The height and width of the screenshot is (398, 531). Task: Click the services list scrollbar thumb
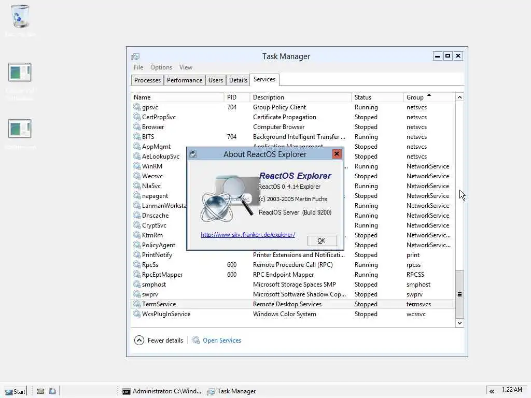[459, 294]
